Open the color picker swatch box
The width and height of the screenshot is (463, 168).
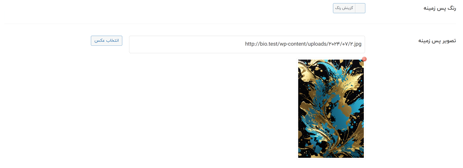pos(360,8)
